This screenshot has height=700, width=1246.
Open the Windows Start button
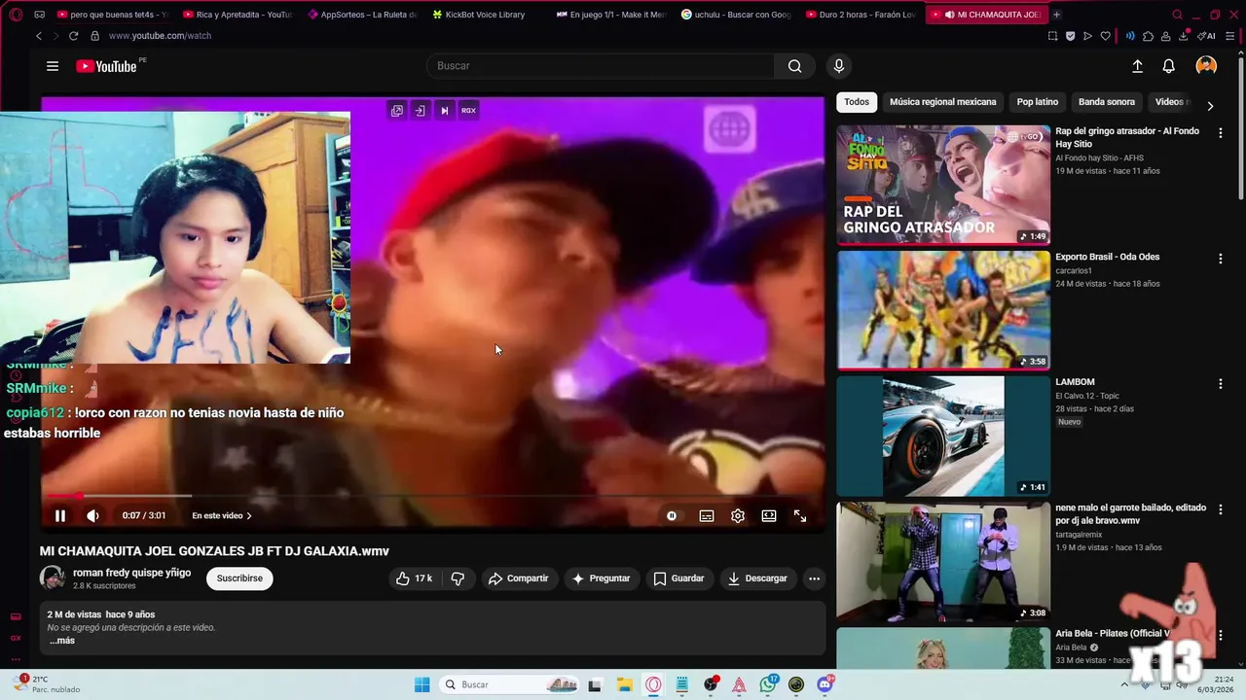click(421, 684)
